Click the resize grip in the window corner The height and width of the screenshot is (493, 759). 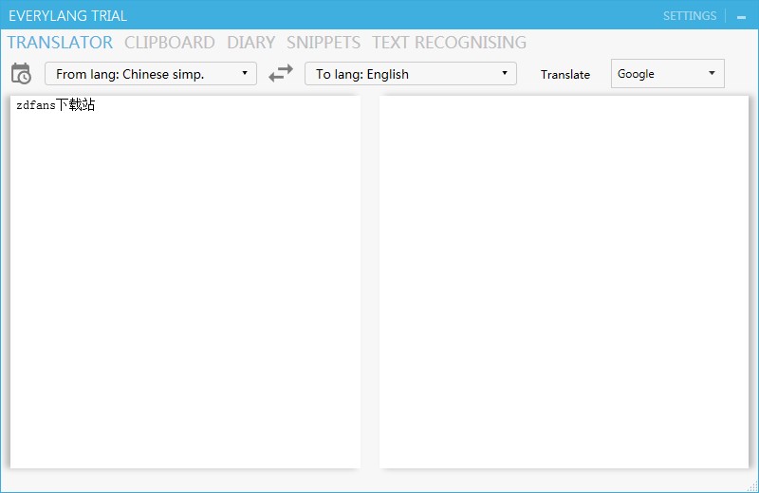pos(751,485)
